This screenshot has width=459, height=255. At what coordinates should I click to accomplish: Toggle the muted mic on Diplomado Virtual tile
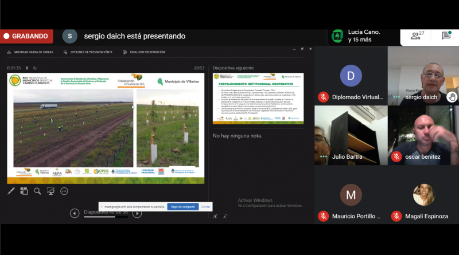(x=324, y=97)
